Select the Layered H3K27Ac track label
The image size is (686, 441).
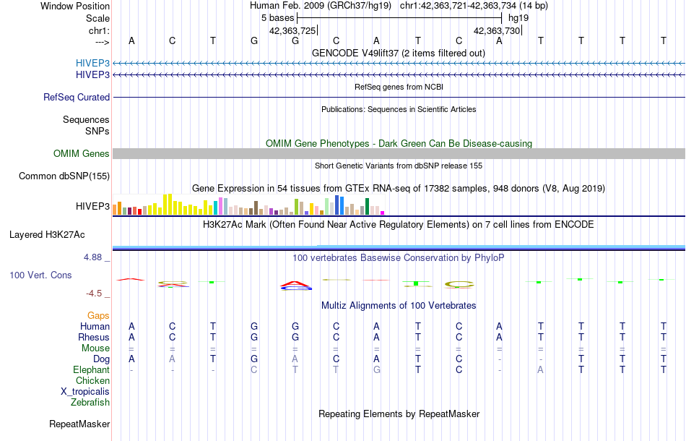47,235
